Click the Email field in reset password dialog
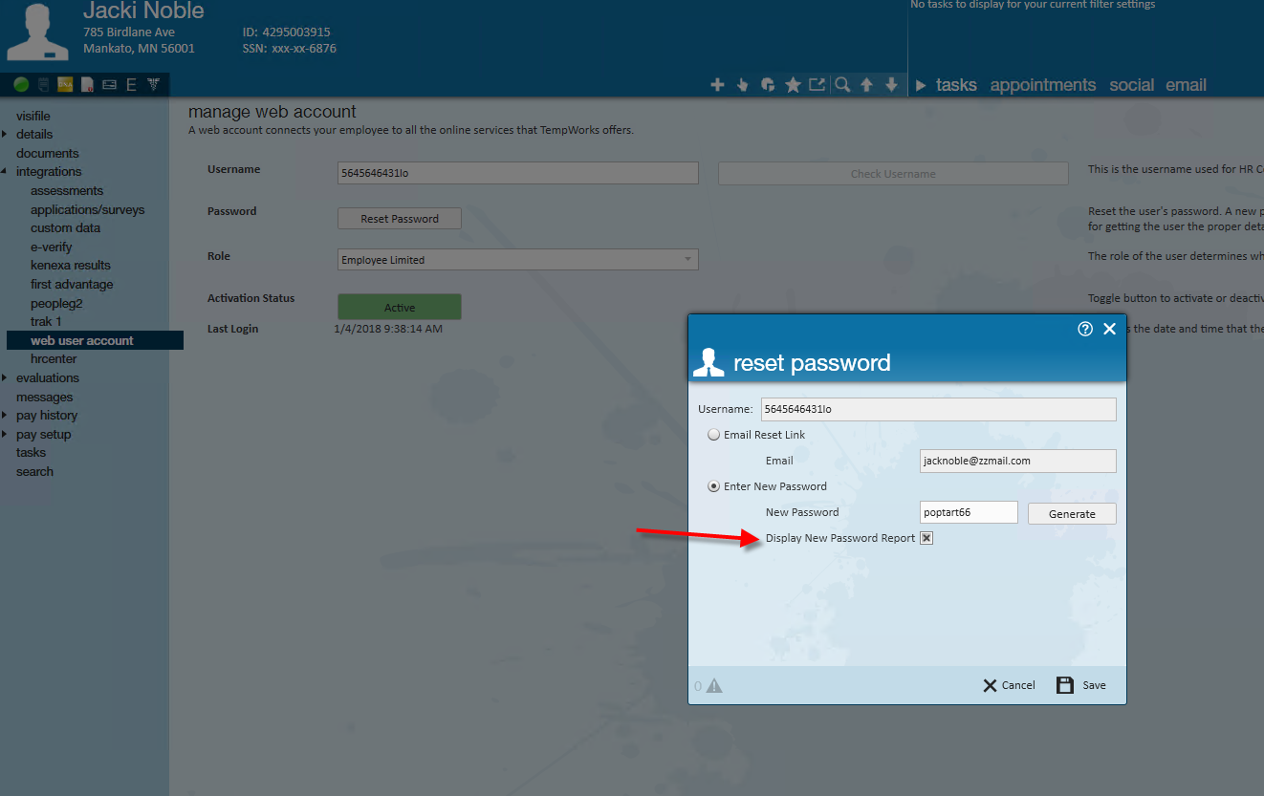The image size is (1264, 796). [1018, 461]
